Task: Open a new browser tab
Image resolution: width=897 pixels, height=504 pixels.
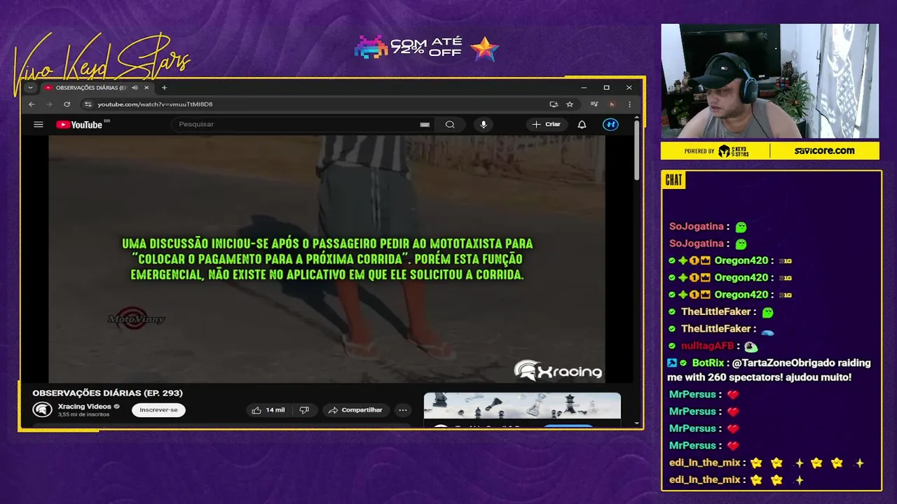Action: [x=164, y=87]
